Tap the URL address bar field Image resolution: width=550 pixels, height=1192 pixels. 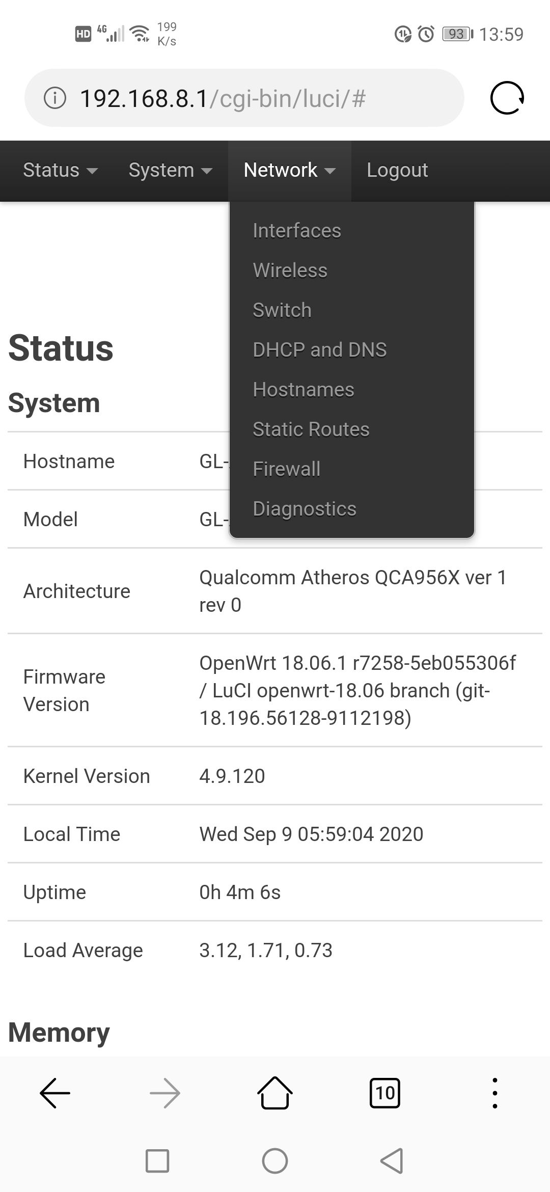point(244,98)
